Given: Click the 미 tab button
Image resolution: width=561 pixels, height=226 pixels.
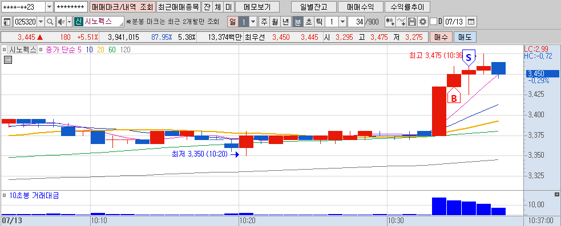Looking at the screenshot, I should pyautogui.click(x=228, y=7).
